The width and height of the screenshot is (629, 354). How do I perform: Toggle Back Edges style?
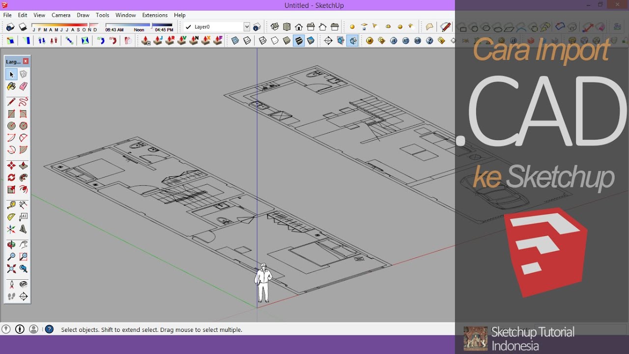coord(247,41)
